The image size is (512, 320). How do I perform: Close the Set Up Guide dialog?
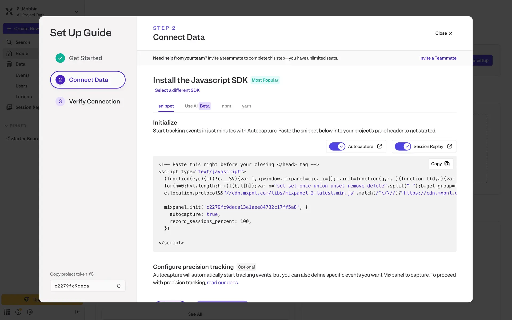pos(444,33)
